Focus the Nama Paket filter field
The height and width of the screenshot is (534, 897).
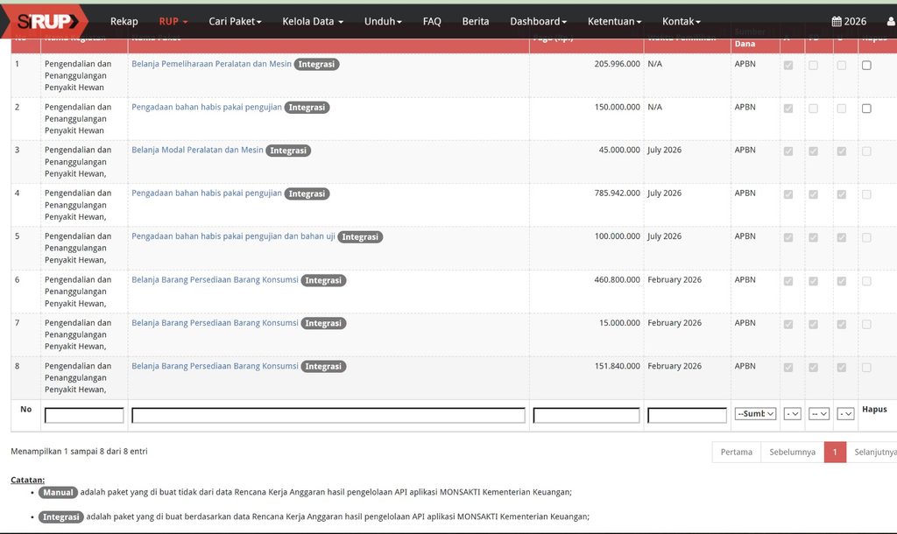pyautogui.click(x=328, y=415)
